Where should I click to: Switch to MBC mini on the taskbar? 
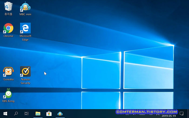pos(60,113)
